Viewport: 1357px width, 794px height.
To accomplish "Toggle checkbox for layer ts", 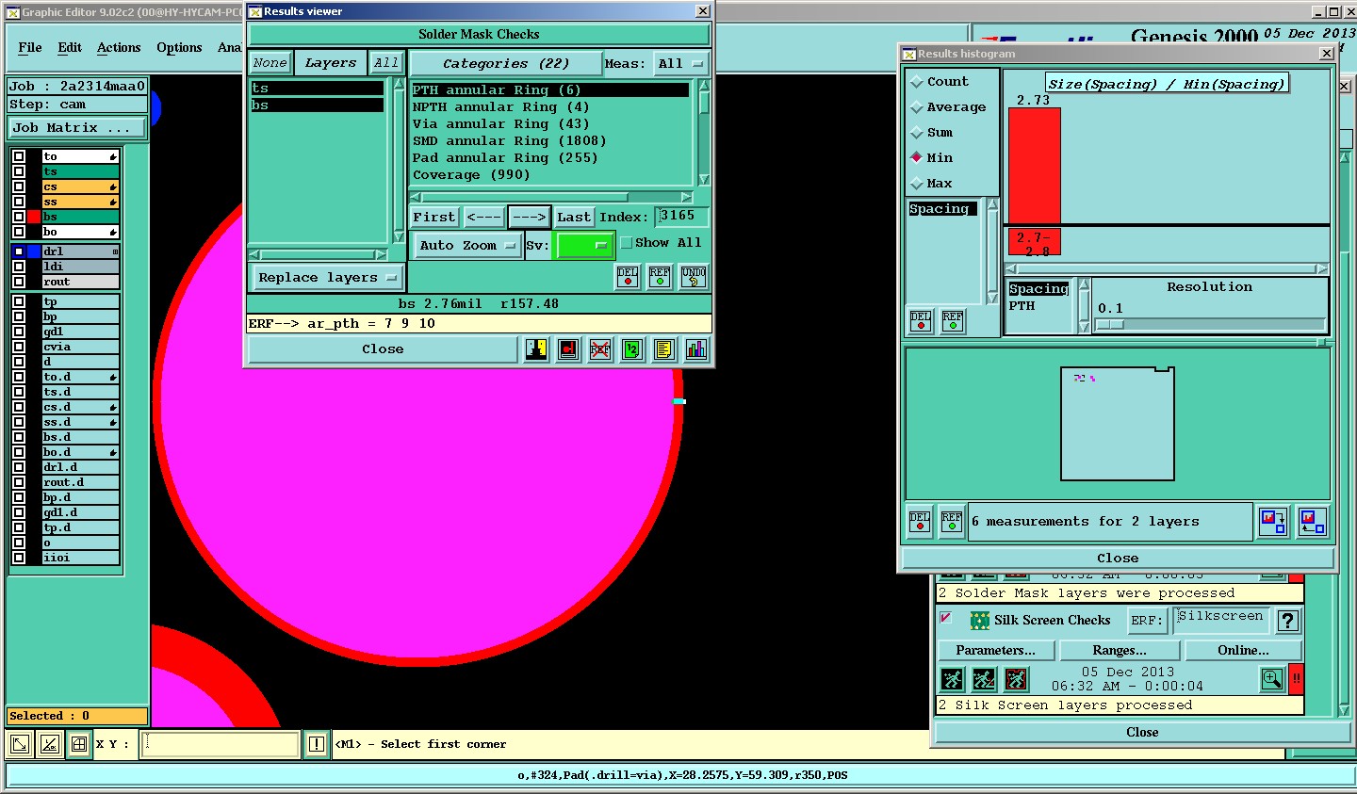I will pos(19,171).
